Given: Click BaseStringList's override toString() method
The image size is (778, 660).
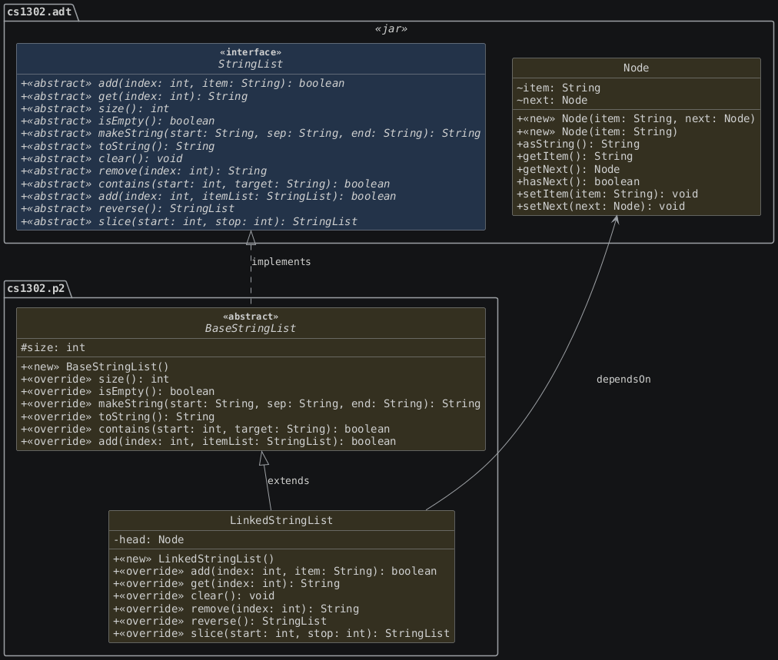Looking at the screenshot, I should [x=118, y=417].
